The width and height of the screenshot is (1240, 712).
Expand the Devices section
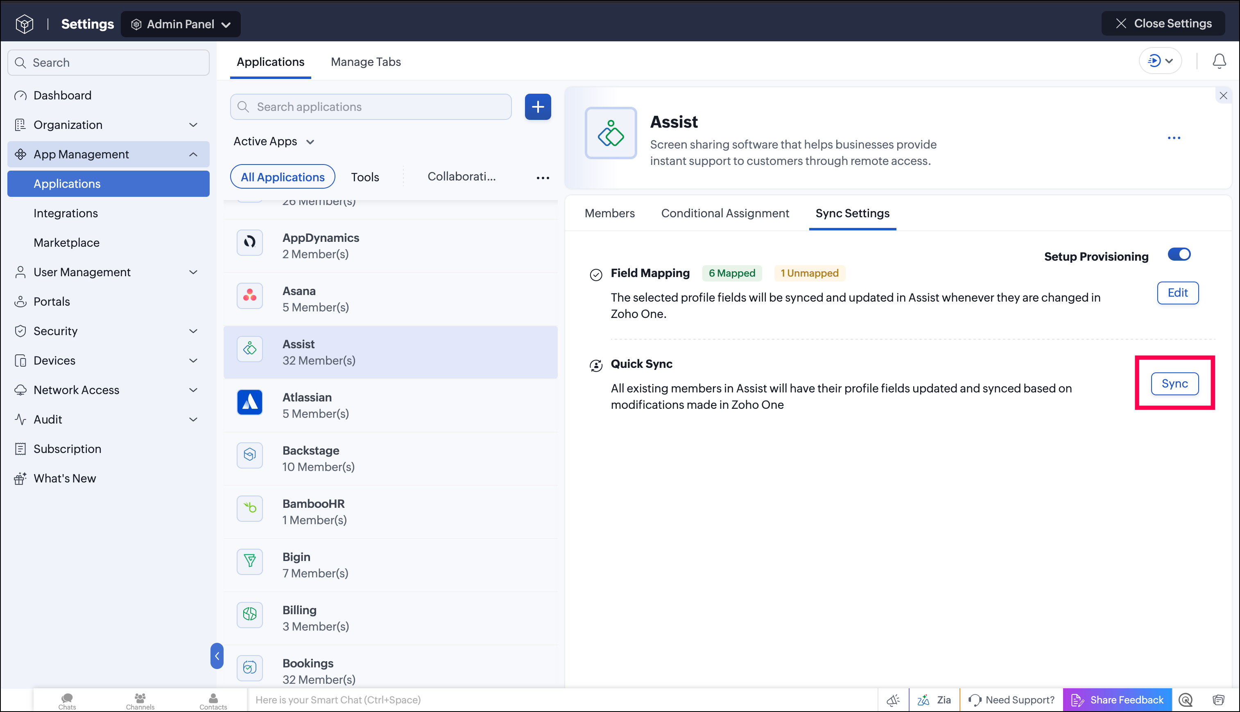[109, 361]
